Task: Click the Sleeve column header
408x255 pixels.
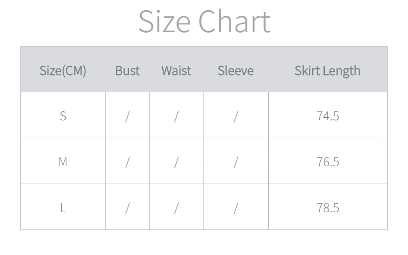Action: pos(235,70)
